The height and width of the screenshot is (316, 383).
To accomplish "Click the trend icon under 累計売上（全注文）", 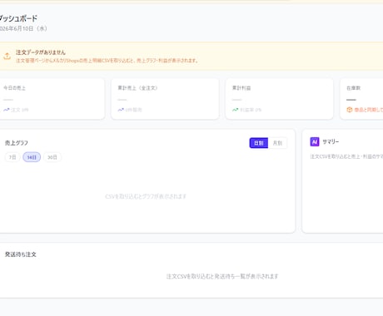I will click(121, 110).
